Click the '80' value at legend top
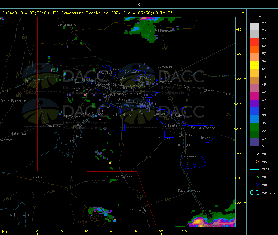Image resolution: width=278 pixels, height=235 pixels. [x=264, y=23]
